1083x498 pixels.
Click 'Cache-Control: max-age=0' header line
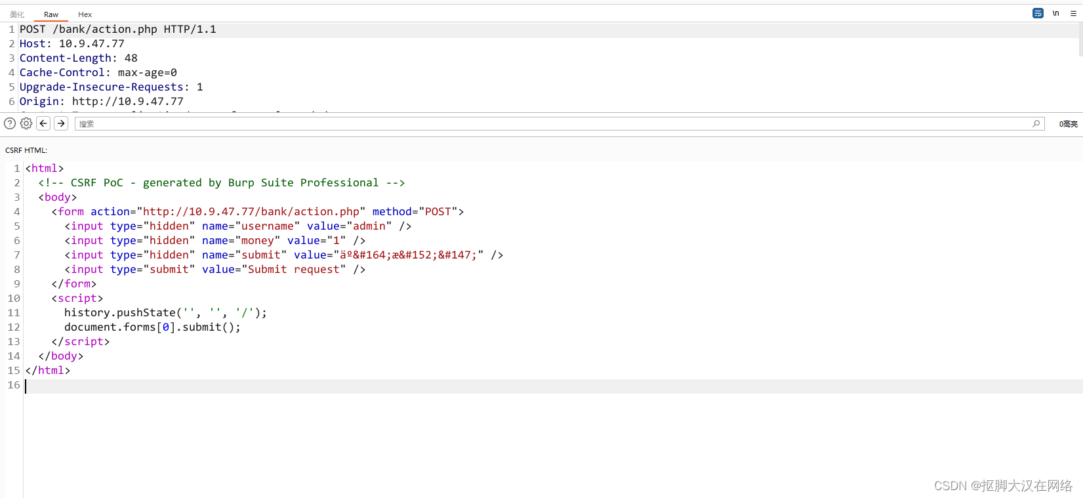click(x=98, y=73)
